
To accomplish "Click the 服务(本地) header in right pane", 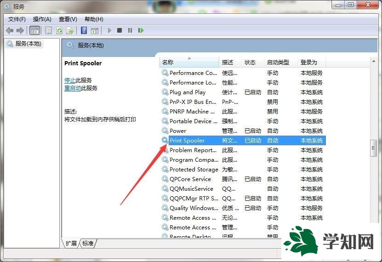I will [91, 46].
